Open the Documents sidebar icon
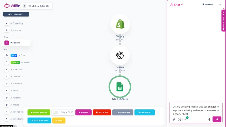 [6, 30]
